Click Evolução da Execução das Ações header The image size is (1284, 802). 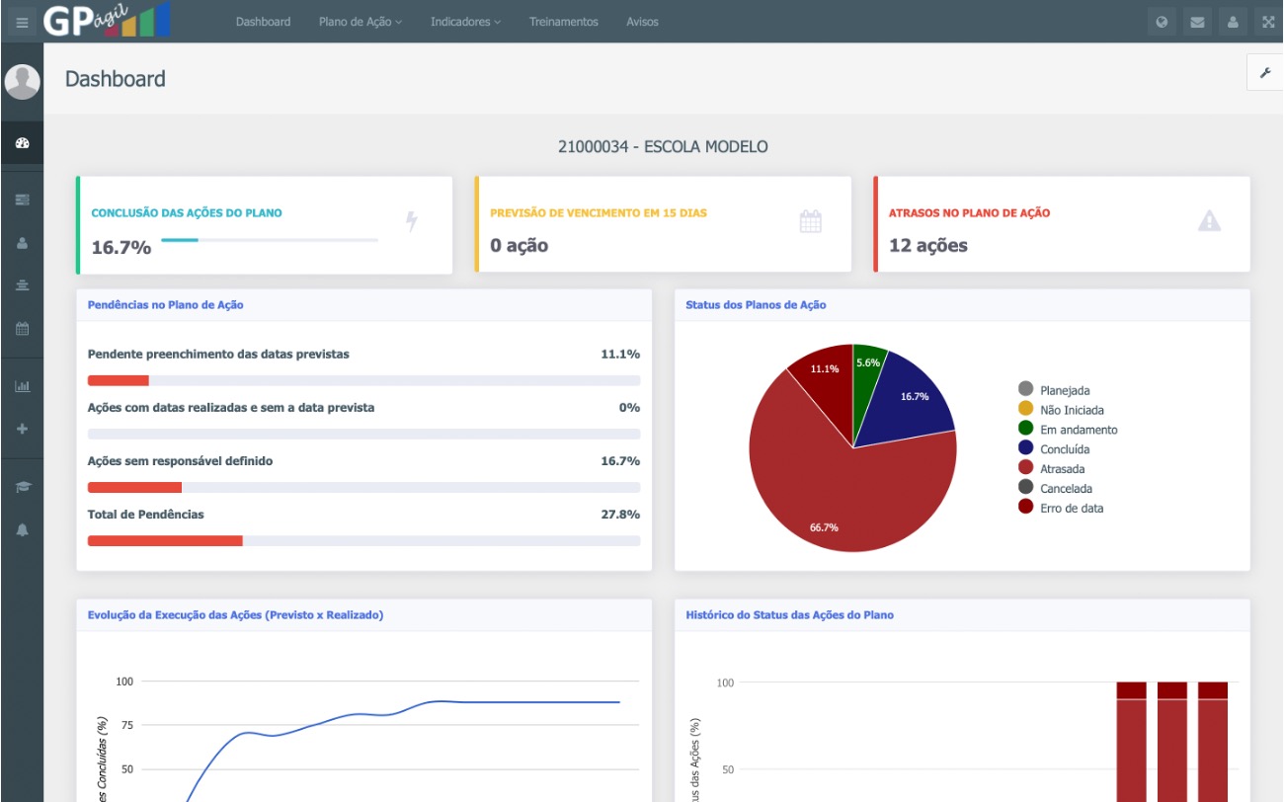pos(236,614)
